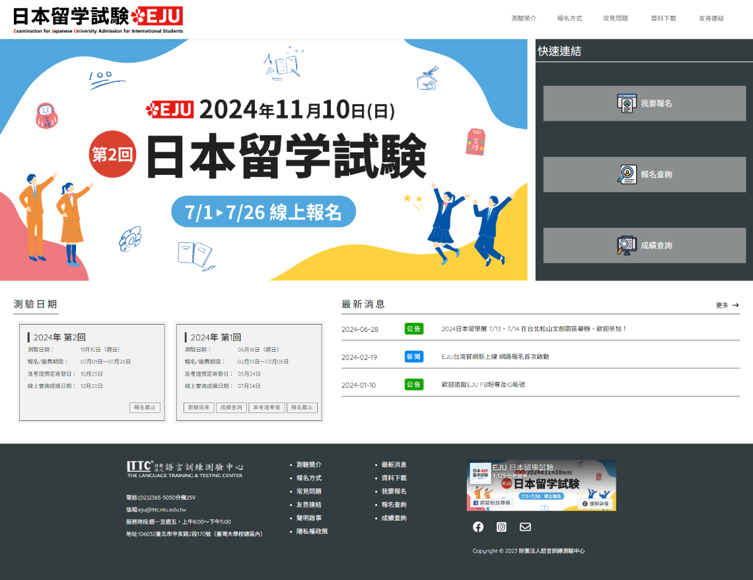The width and height of the screenshot is (753, 580).
Task: Open the 2024日本留學展 news announcement
Action: [534, 329]
